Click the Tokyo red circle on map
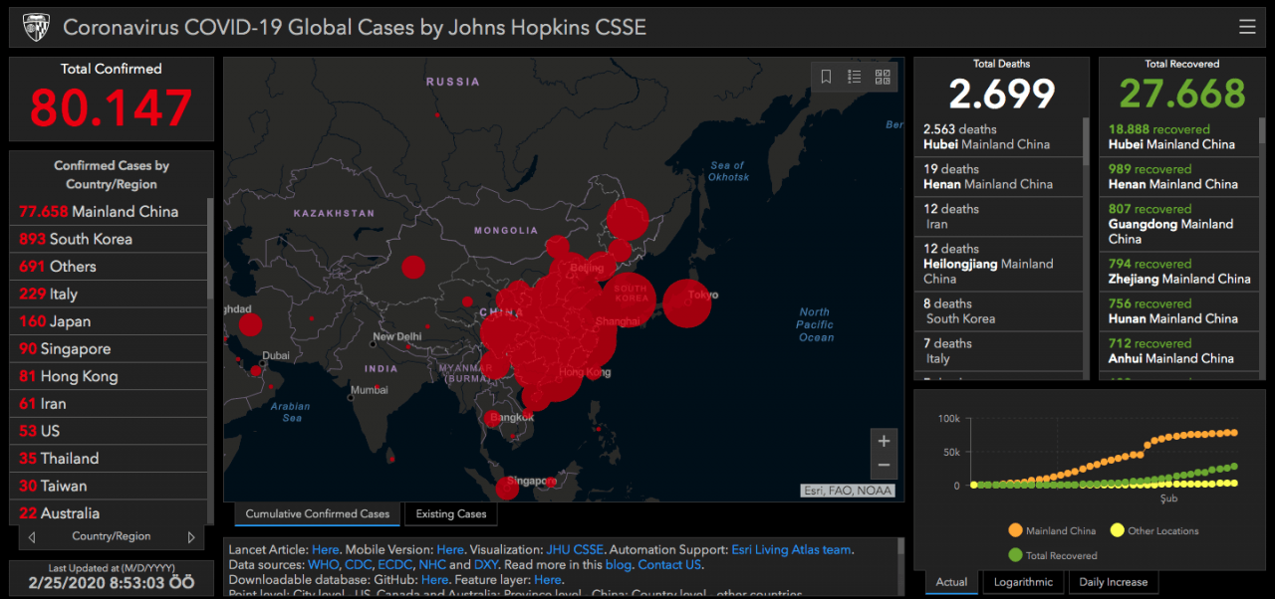This screenshot has width=1275, height=599. (x=687, y=302)
